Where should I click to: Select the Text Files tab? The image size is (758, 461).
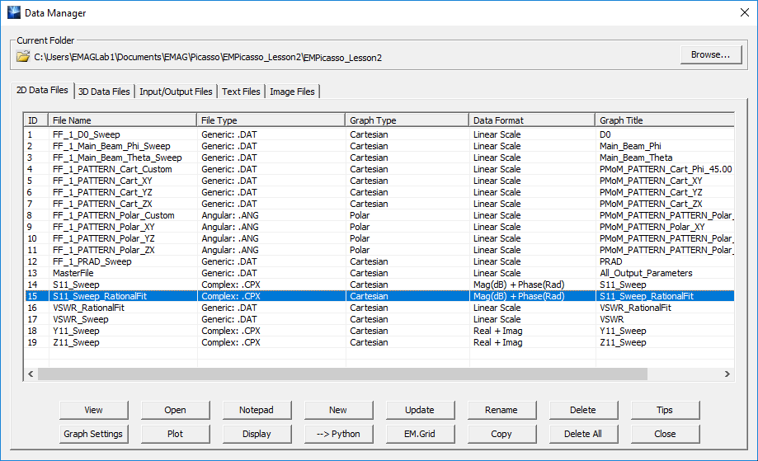pyautogui.click(x=241, y=92)
